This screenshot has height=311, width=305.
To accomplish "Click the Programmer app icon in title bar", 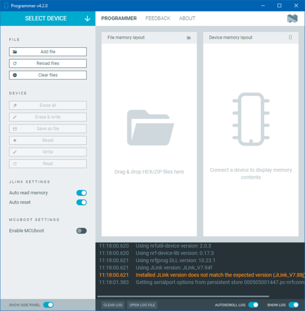I will click(x=6, y=6).
